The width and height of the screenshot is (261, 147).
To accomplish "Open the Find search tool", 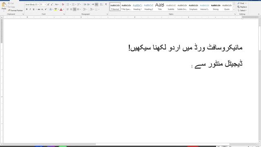I will pos(241,3).
